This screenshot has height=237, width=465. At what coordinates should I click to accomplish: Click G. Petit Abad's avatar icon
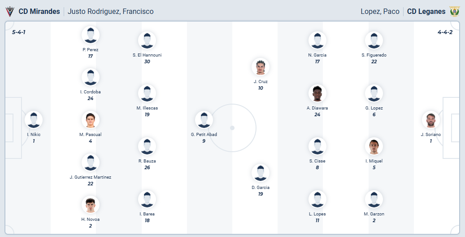[204, 120]
